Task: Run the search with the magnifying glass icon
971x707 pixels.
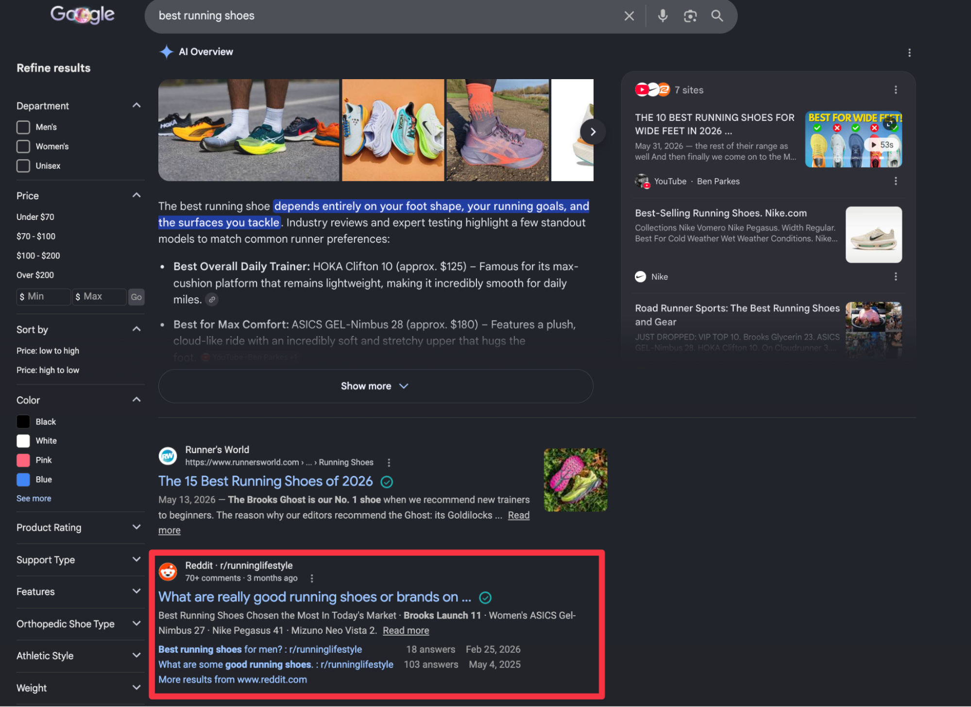Action: click(x=717, y=16)
